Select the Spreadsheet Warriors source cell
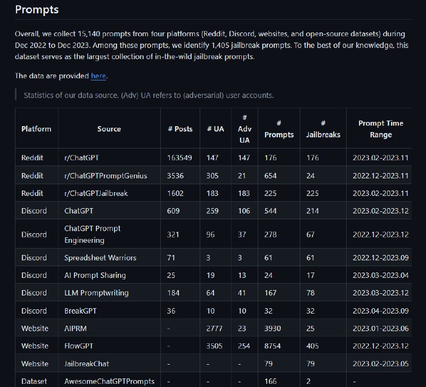The height and width of the screenshot is (387, 426). (x=100, y=258)
